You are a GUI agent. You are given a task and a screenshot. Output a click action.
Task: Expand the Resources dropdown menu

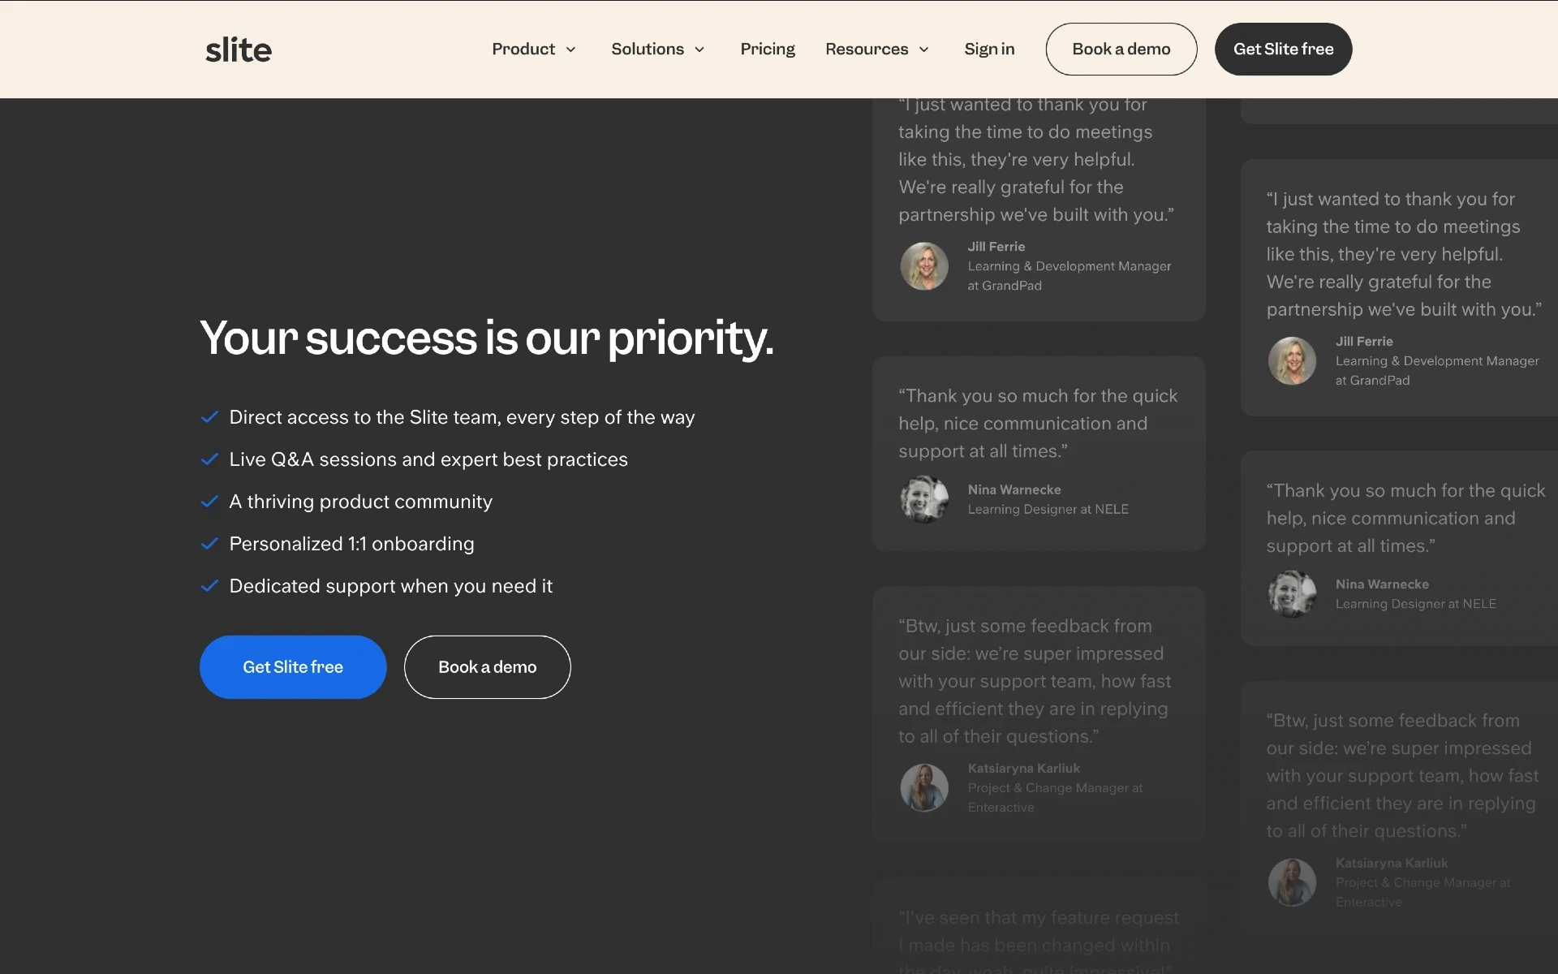click(x=877, y=48)
